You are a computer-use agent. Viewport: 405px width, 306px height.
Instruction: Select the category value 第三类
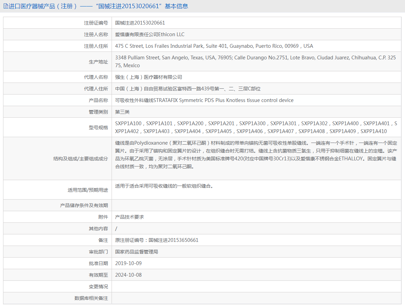coord(122,112)
